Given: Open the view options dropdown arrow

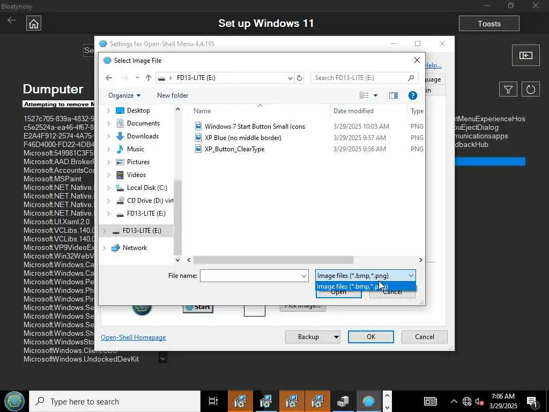Looking at the screenshot, I should click(x=376, y=95).
